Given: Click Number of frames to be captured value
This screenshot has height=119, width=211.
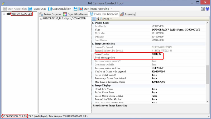Looking at the screenshot, I should tap(158, 71).
